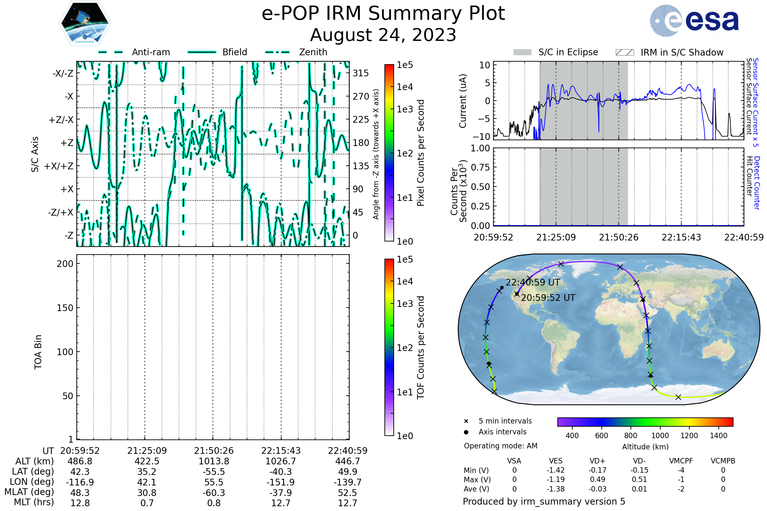The width and height of the screenshot is (767, 511).
Task: Click the VMCPF column header
Action: pyautogui.click(x=681, y=461)
